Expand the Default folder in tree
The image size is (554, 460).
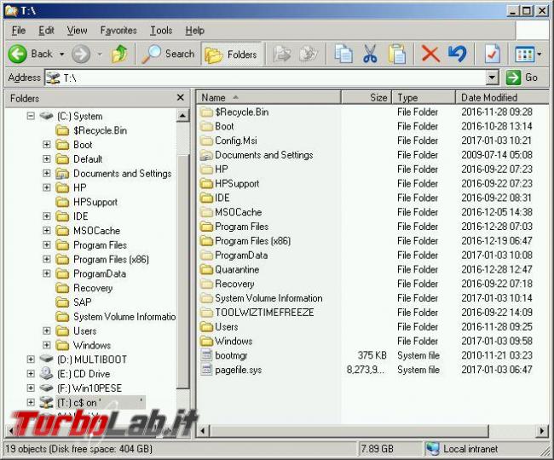point(47,158)
